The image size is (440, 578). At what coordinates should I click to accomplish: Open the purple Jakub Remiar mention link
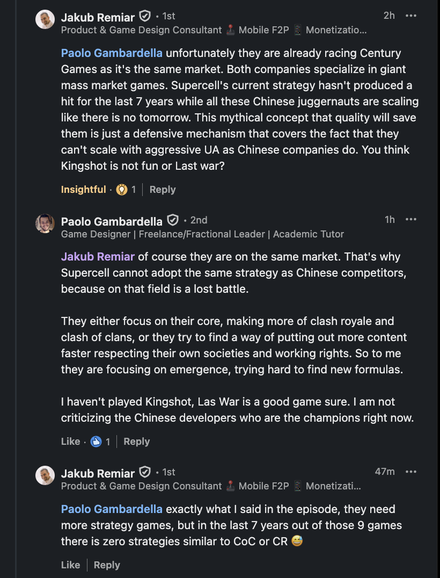(98, 257)
